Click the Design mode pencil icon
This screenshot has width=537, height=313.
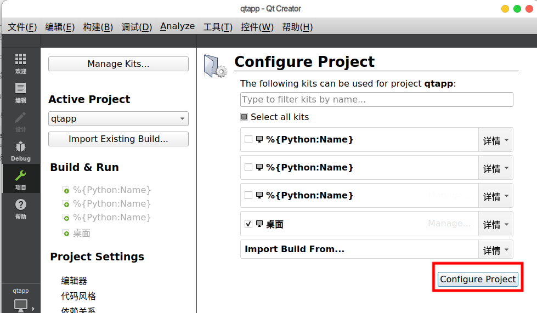point(20,117)
